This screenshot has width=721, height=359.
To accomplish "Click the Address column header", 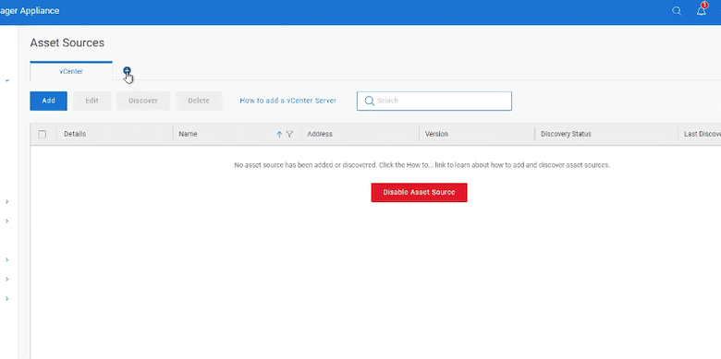I will [x=320, y=134].
